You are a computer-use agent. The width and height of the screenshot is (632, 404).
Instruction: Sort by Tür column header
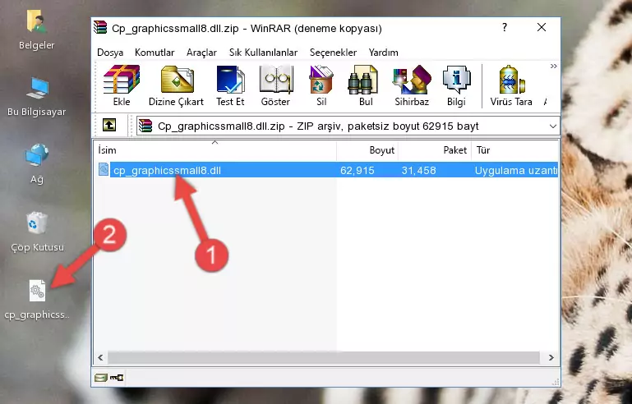[514, 150]
